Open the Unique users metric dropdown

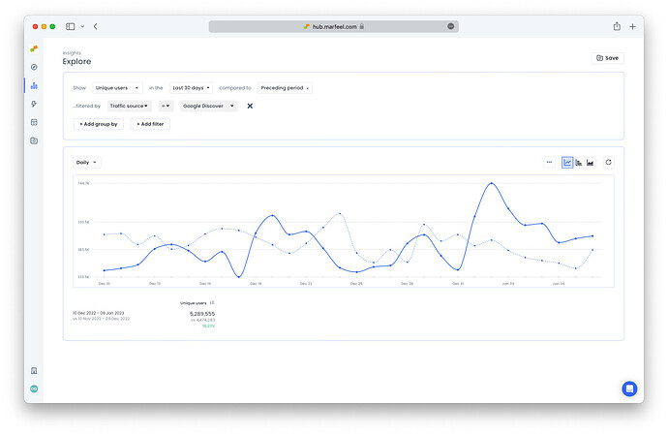pos(116,88)
